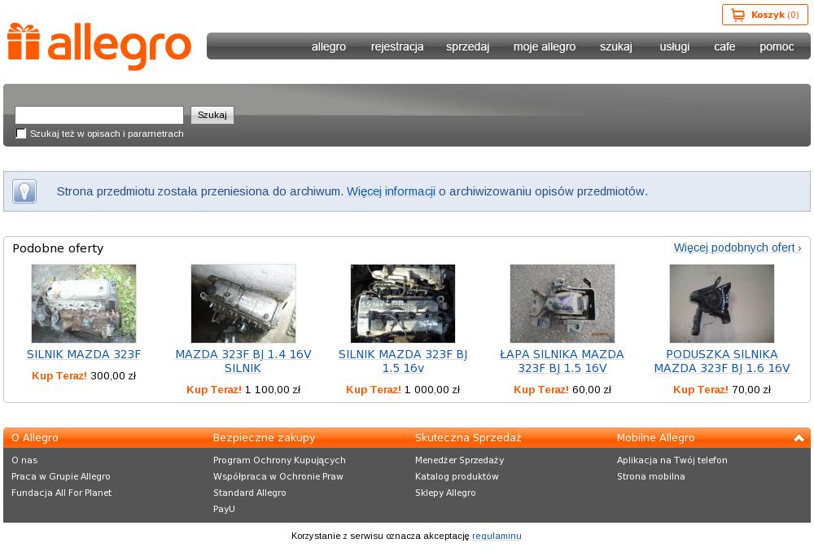The width and height of the screenshot is (814, 552).
Task: Open the SILNIK MAZDA 323F offer link
Action: point(84,354)
